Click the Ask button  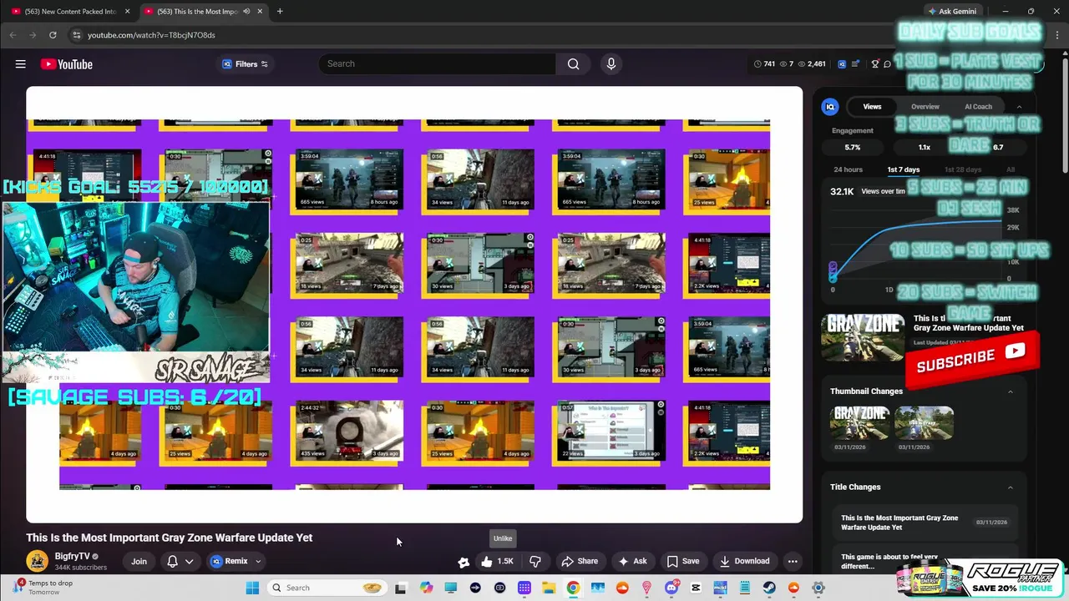[x=632, y=561]
